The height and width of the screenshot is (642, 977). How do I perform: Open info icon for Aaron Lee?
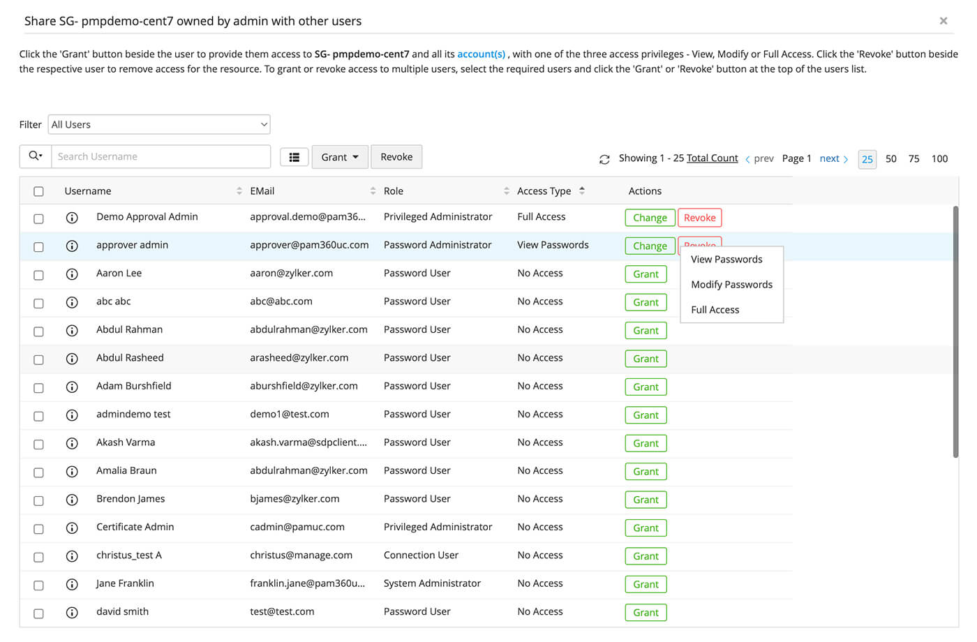click(x=72, y=274)
